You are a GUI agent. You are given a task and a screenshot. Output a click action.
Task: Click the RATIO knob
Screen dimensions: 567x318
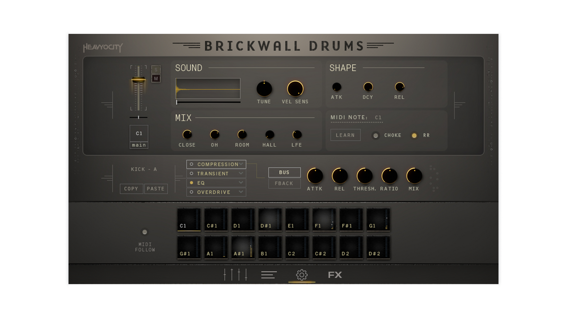coord(389,176)
